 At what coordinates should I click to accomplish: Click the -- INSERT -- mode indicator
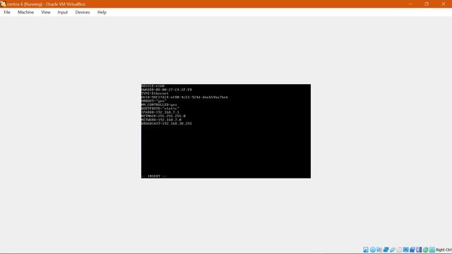point(154,176)
